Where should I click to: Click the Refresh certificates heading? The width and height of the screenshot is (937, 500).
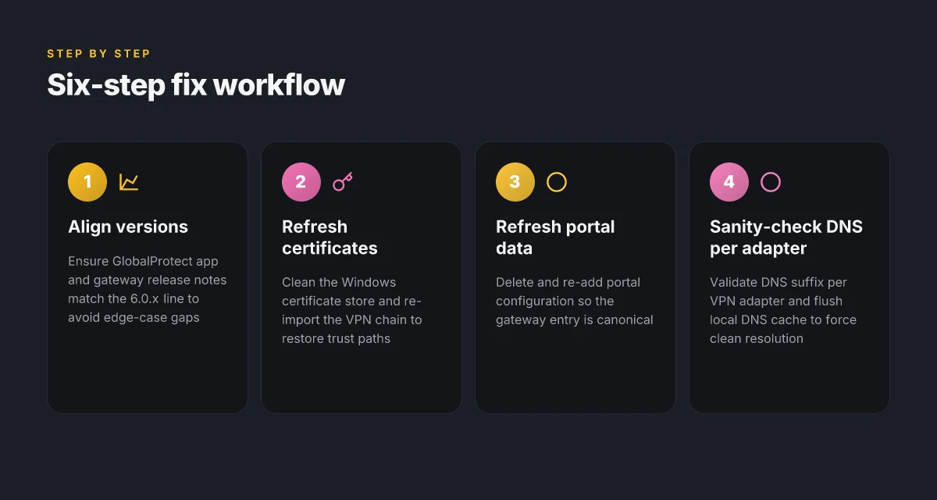tap(330, 237)
